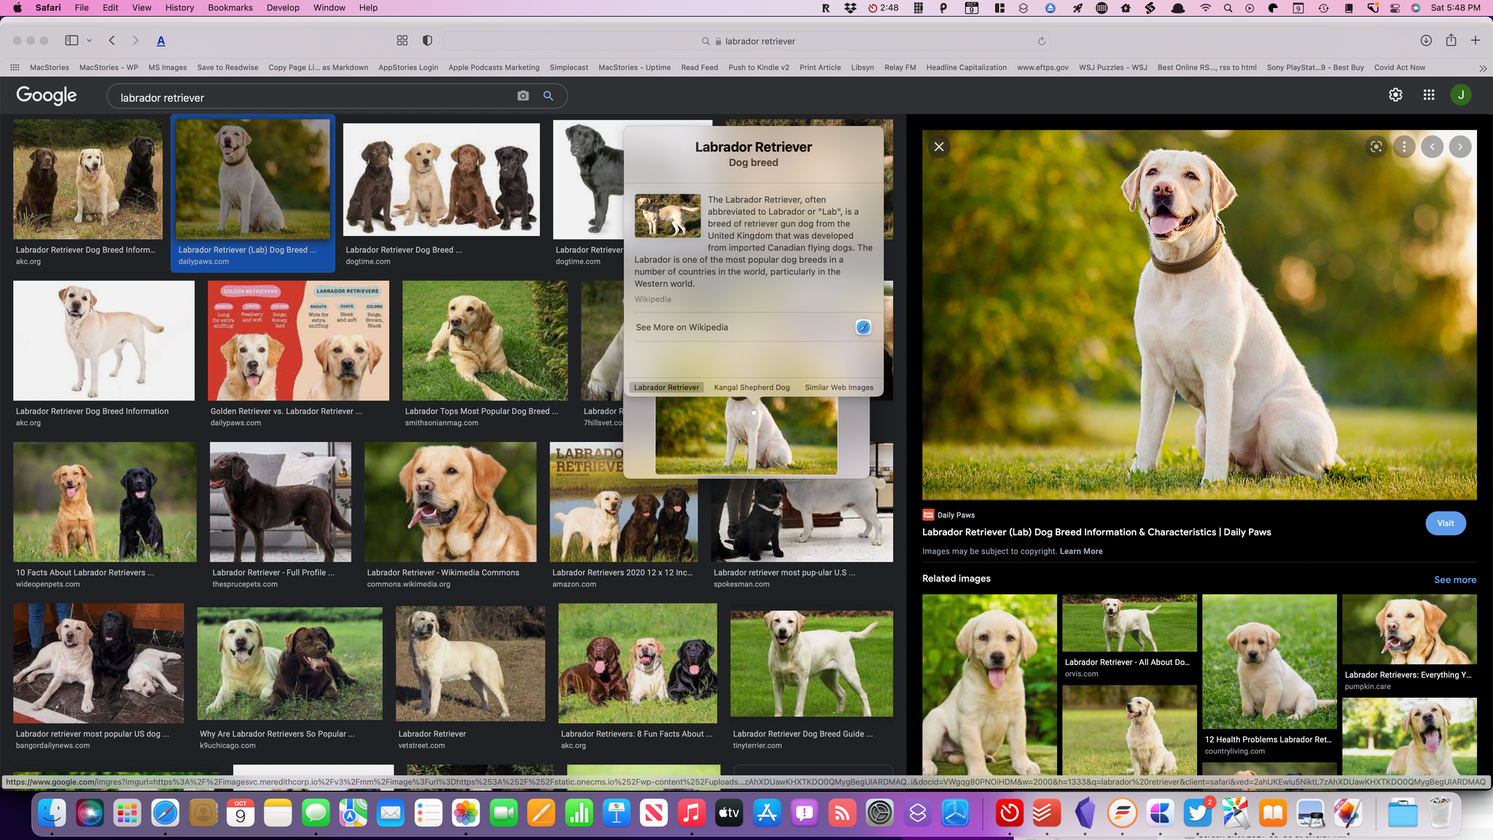Click See More on Wikipedia
Viewport: 1493px width, 840px height.
point(753,327)
